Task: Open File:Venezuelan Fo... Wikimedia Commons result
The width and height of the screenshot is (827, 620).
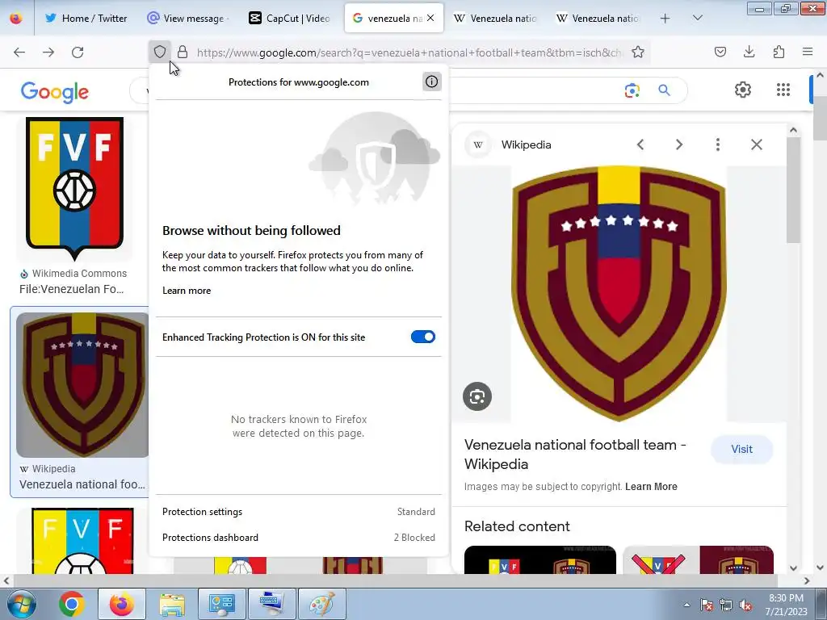Action: (x=72, y=289)
